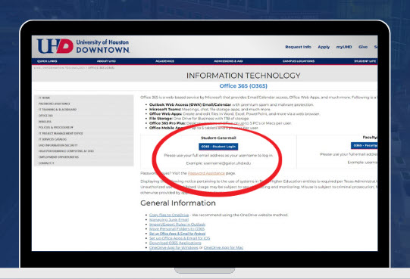410x279 pixels.
Task: Click the O365 Faculty login button
Action: click(365, 145)
